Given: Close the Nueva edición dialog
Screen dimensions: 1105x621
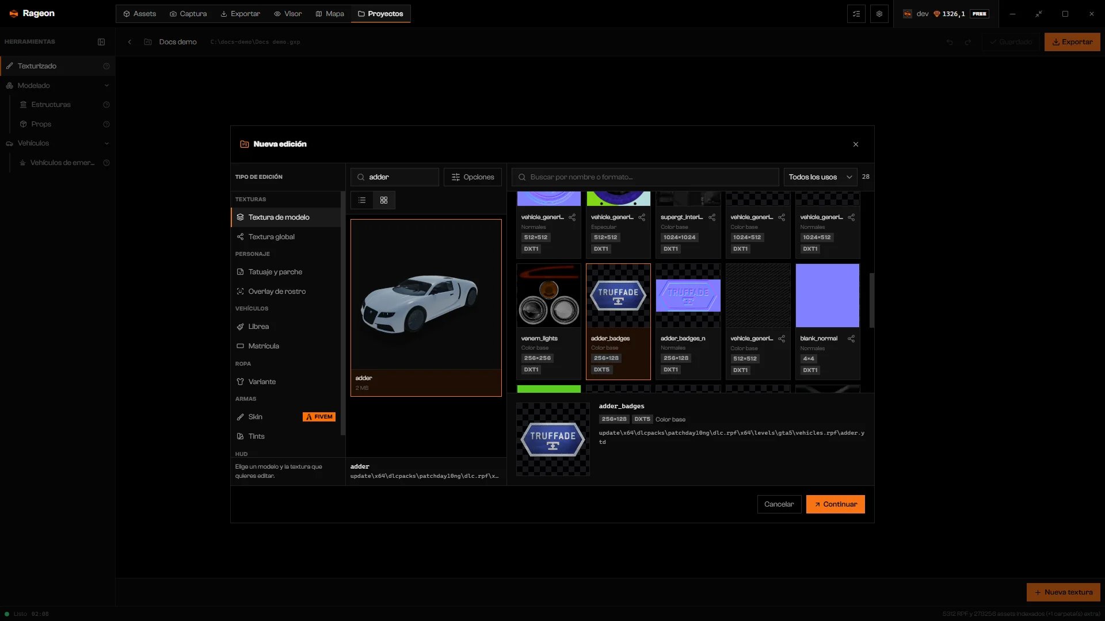Looking at the screenshot, I should (x=856, y=144).
